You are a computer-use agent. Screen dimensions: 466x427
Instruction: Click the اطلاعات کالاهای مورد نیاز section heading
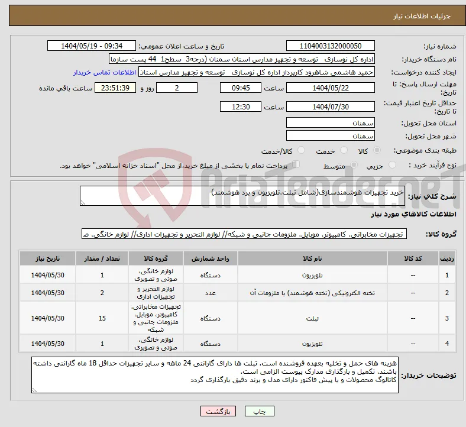[x=413, y=214]
